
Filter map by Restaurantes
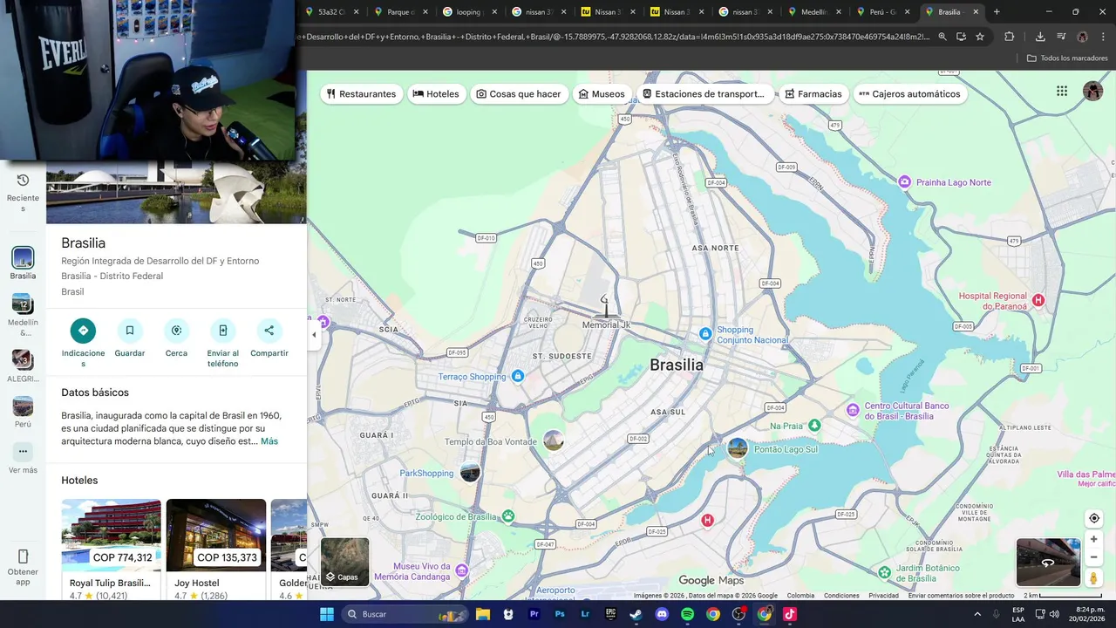361,94
